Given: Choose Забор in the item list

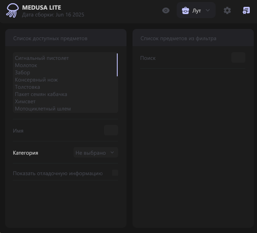Looking at the screenshot, I should coord(22,73).
